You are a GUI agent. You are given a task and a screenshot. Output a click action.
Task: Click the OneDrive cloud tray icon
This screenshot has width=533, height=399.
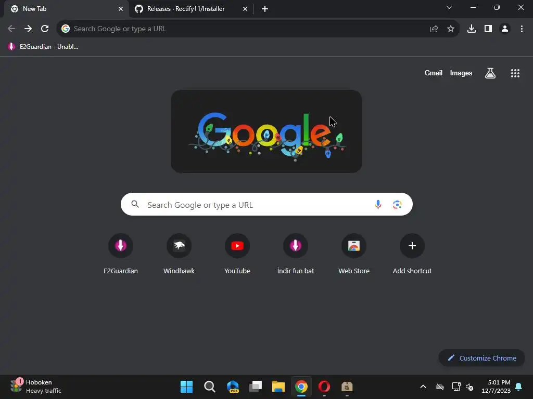tap(440, 387)
